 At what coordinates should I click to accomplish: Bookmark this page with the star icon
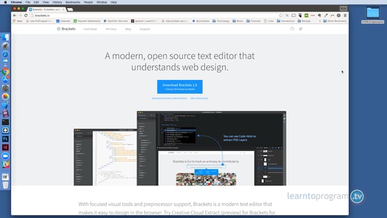(281, 15)
